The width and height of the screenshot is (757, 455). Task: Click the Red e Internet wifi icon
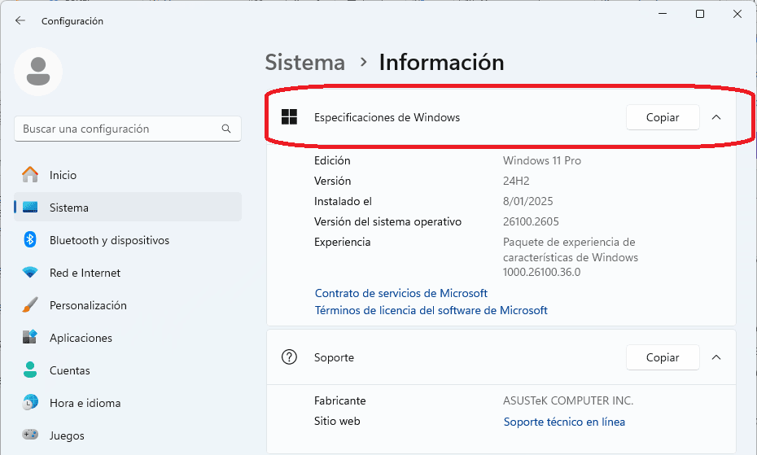tap(30, 273)
